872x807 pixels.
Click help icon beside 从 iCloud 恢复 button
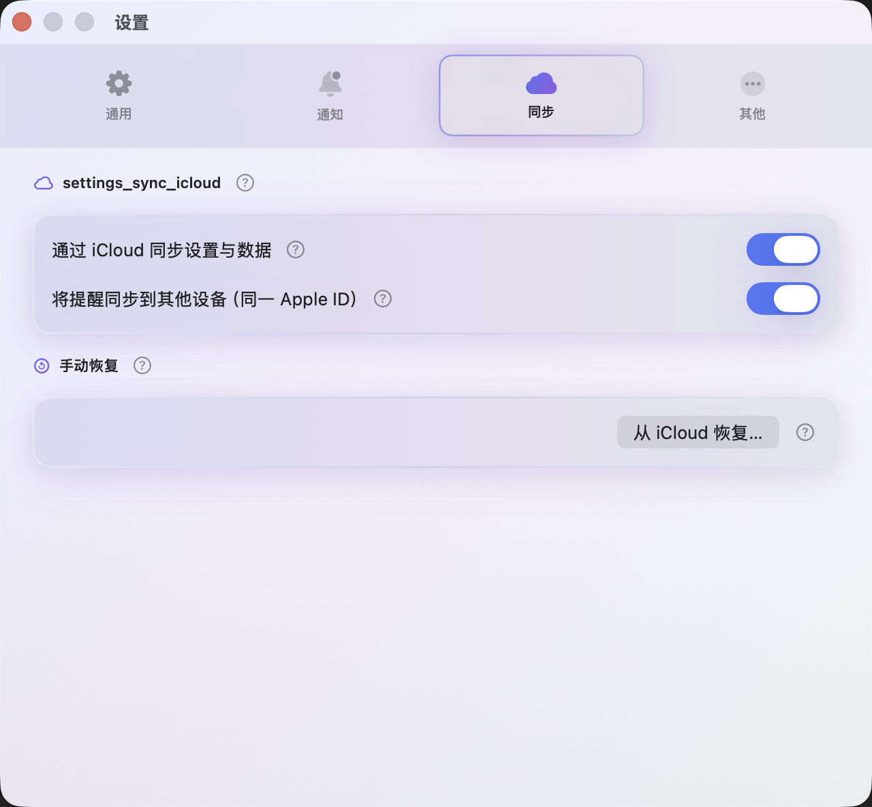(805, 432)
